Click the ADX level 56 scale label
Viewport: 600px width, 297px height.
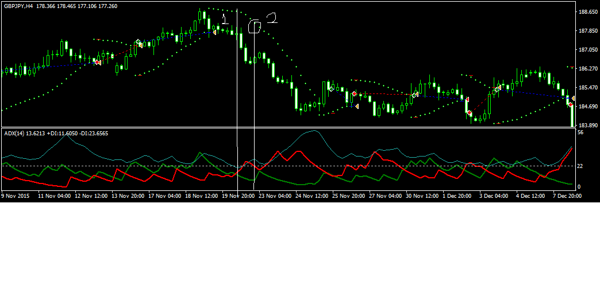(x=580, y=132)
